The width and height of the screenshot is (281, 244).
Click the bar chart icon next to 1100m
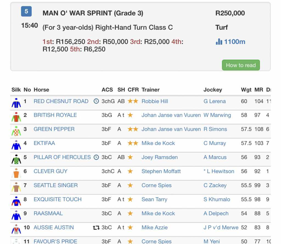click(219, 42)
